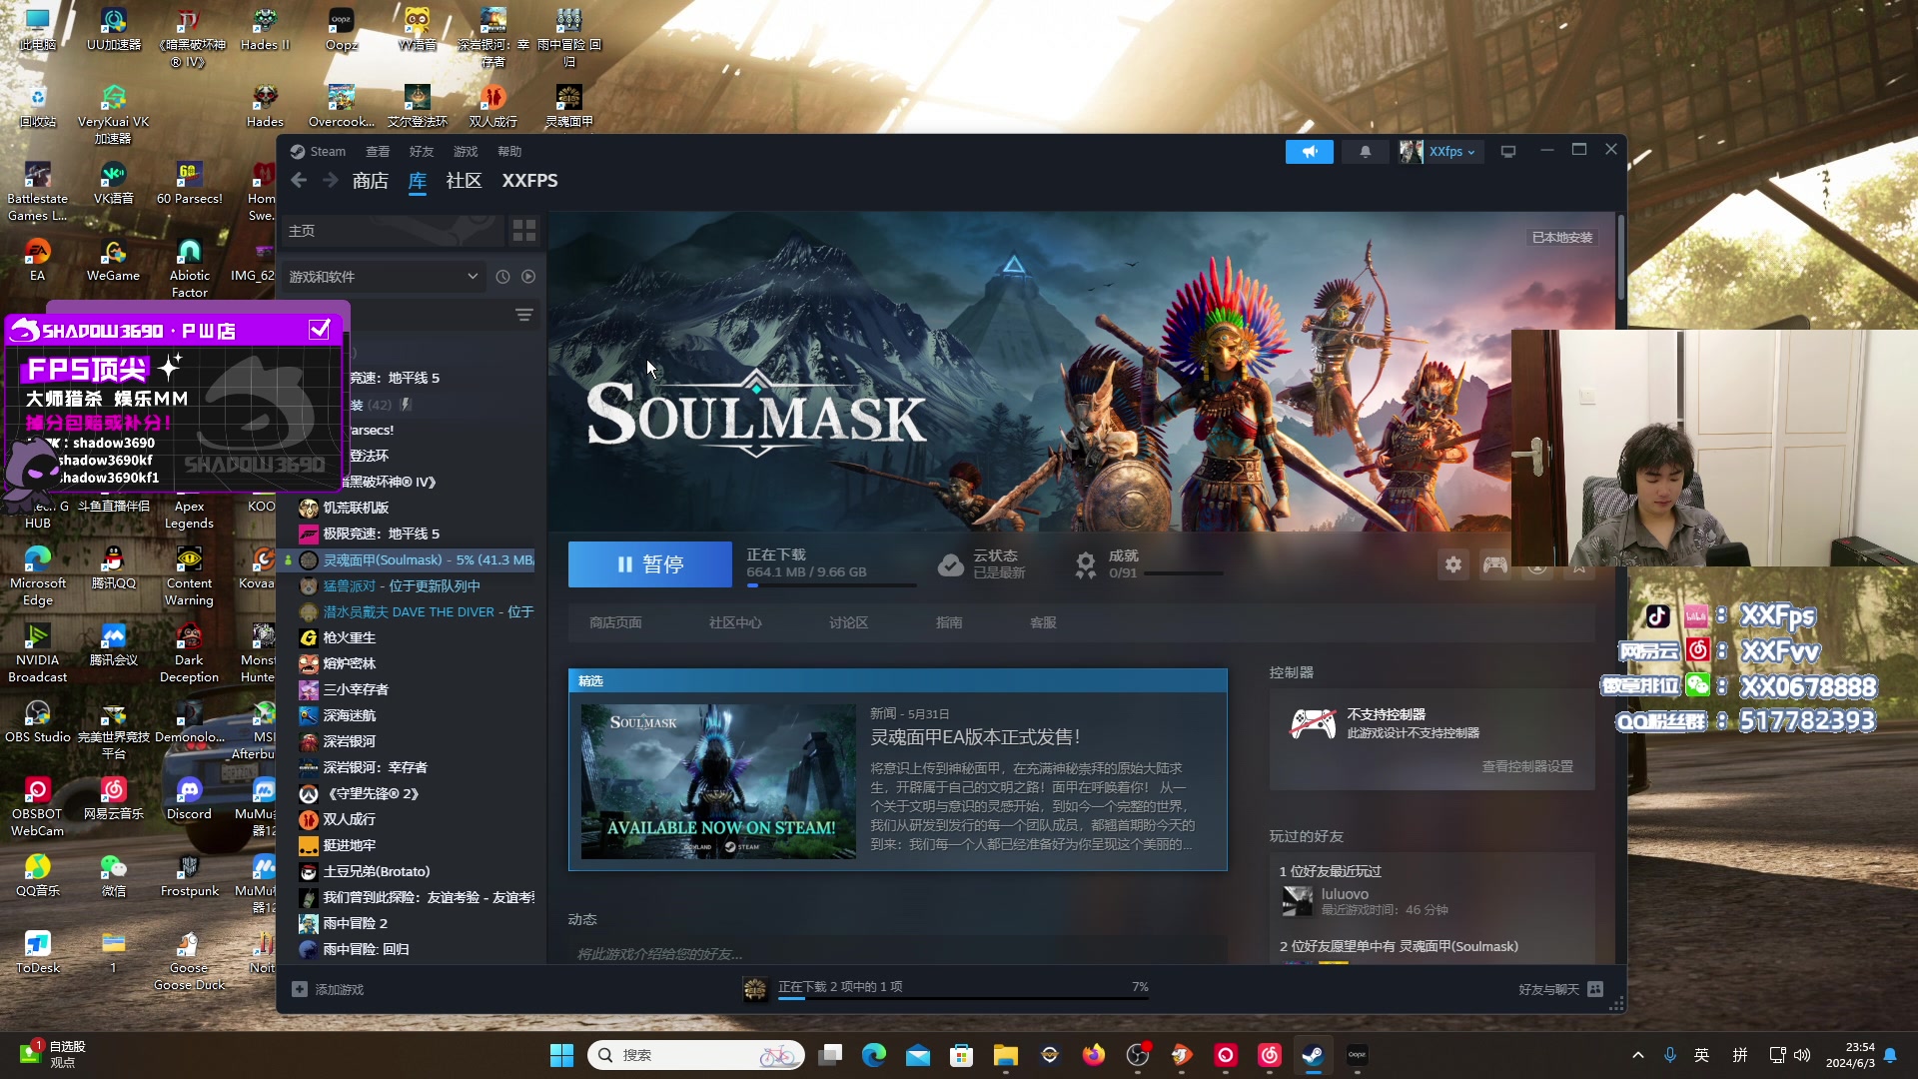Open the XXfps account dropdown
This screenshot has width=1918, height=1079.
tap(1439, 152)
